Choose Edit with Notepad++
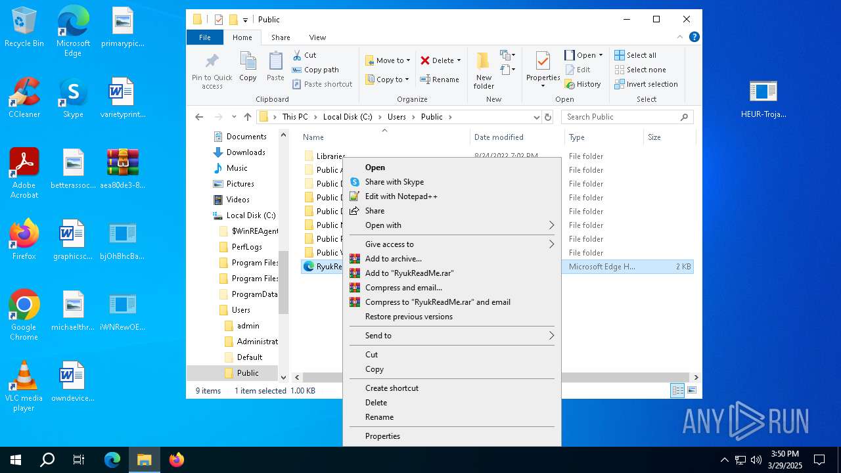841x473 pixels. pos(452,196)
